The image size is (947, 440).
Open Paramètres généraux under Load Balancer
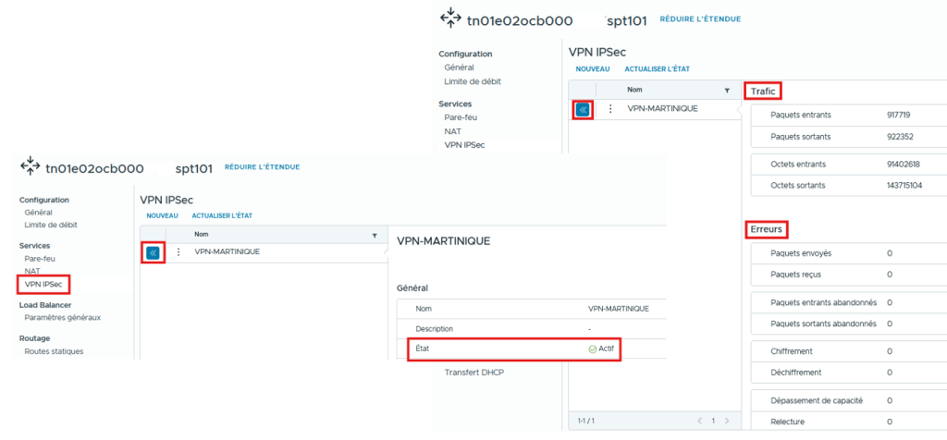(x=63, y=317)
